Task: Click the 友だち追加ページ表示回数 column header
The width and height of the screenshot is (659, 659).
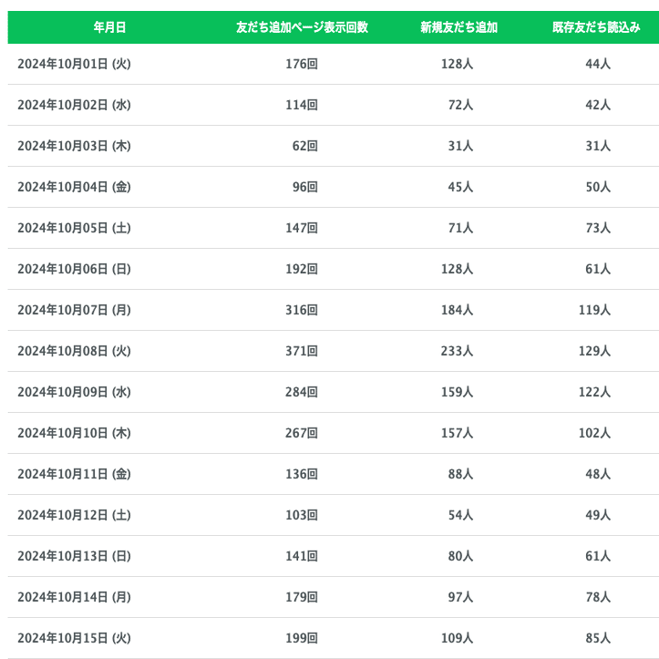Action: (302, 27)
